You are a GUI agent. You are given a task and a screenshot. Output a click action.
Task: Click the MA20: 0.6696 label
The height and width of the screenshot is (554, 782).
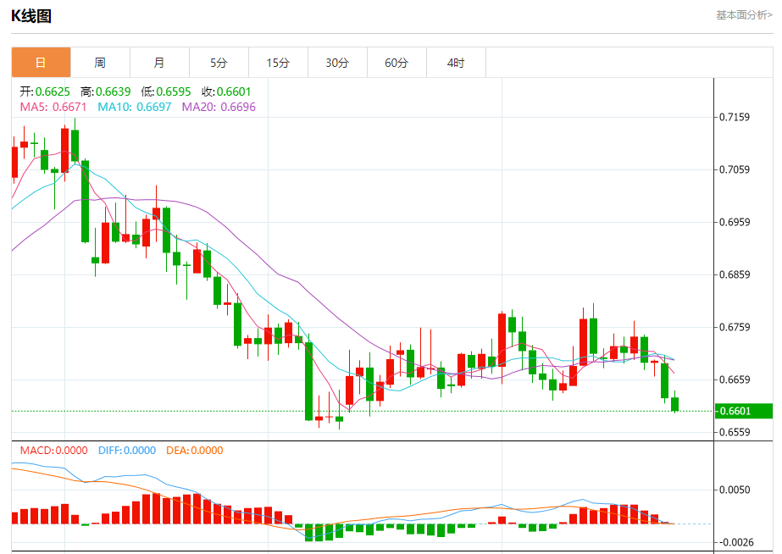(x=219, y=107)
